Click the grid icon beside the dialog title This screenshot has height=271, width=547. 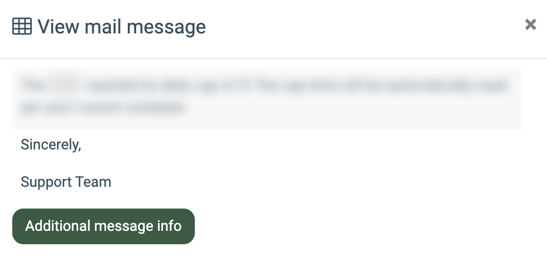point(22,26)
